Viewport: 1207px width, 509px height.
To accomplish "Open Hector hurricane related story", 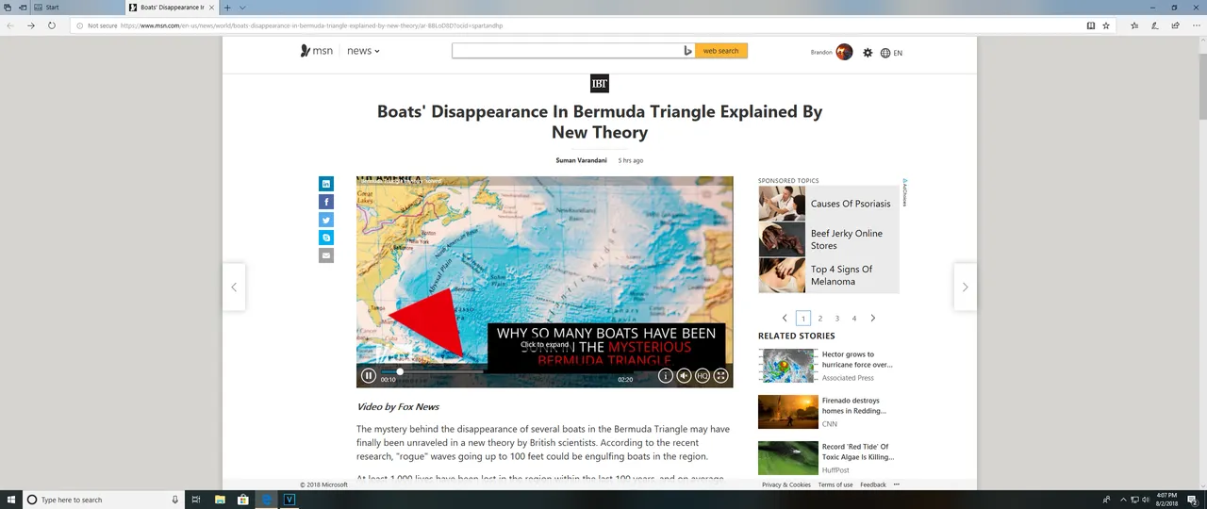I will point(827,366).
